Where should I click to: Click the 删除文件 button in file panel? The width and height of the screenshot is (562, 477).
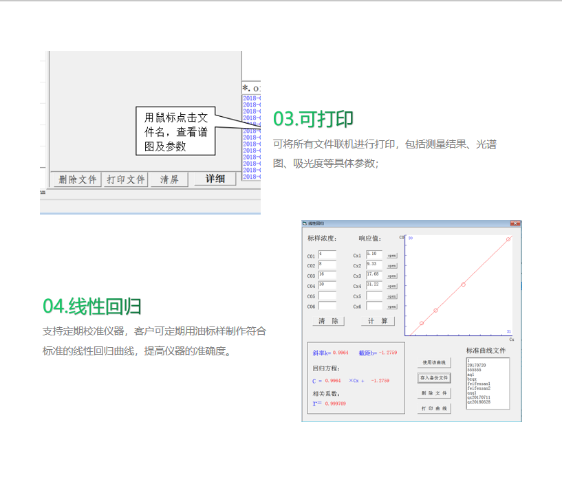click(x=78, y=179)
